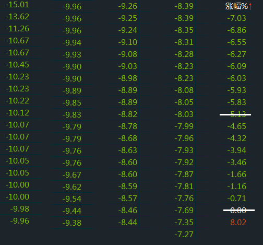Select the cell showing -13.62

pos(17,17)
